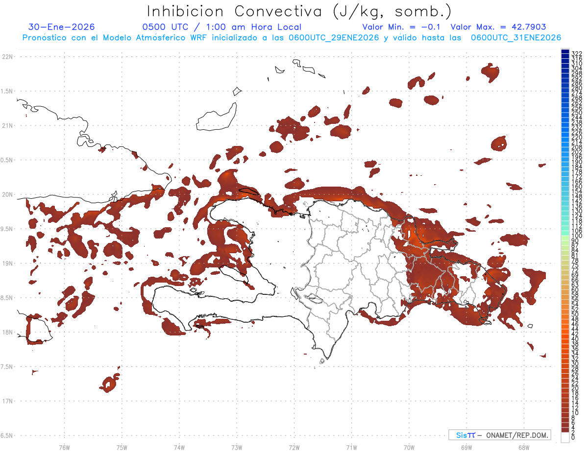The height and width of the screenshot is (454, 588).
Task: Click the title "Inhibicion Convectiva (J/kg, somb.)"
Action: [299, 11]
